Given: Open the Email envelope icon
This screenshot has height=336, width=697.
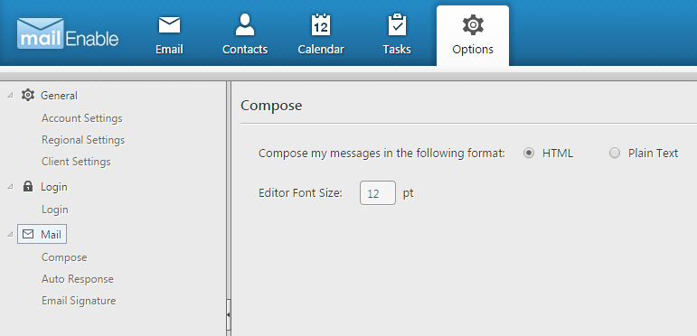Looking at the screenshot, I should coord(169,25).
